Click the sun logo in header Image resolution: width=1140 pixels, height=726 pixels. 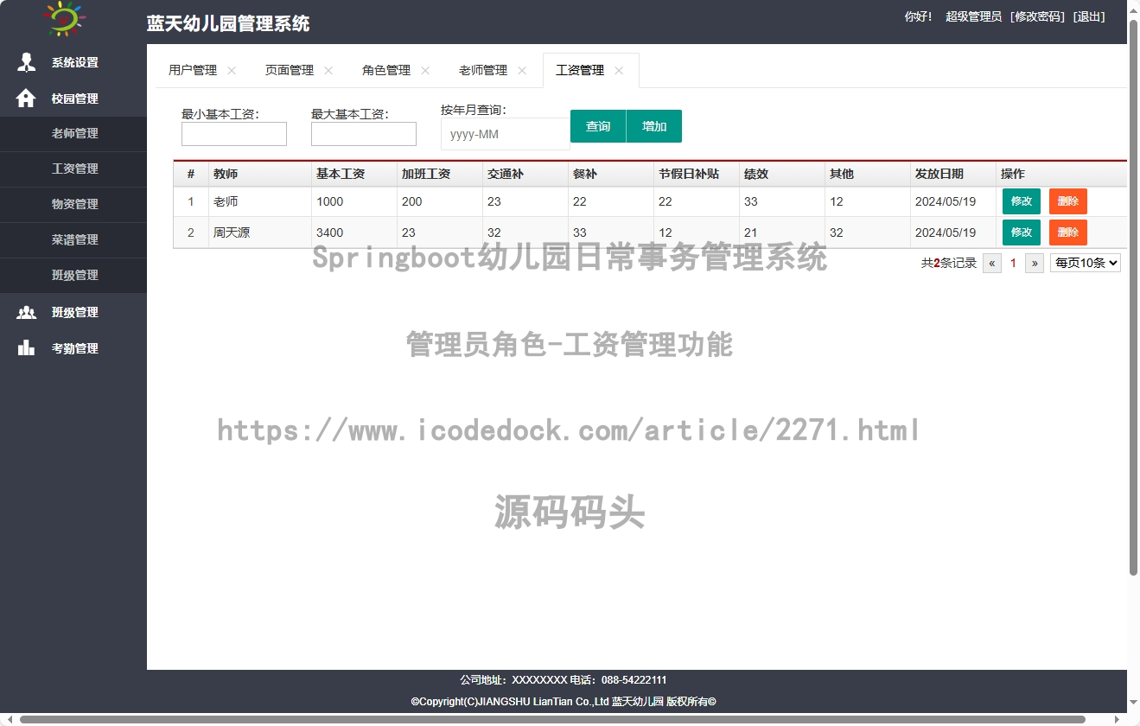point(63,19)
